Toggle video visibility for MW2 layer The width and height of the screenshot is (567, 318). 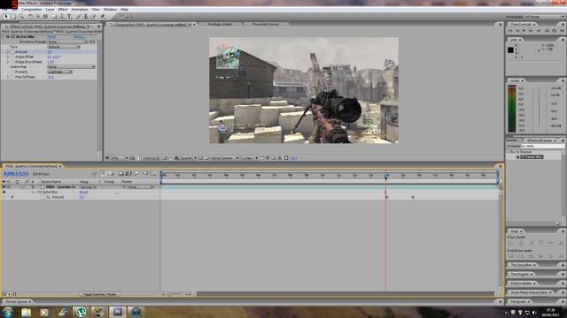click(4, 187)
